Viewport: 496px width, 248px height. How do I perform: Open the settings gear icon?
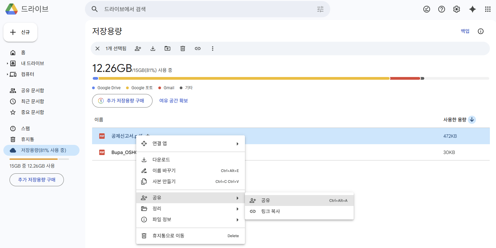click(457, 9)
